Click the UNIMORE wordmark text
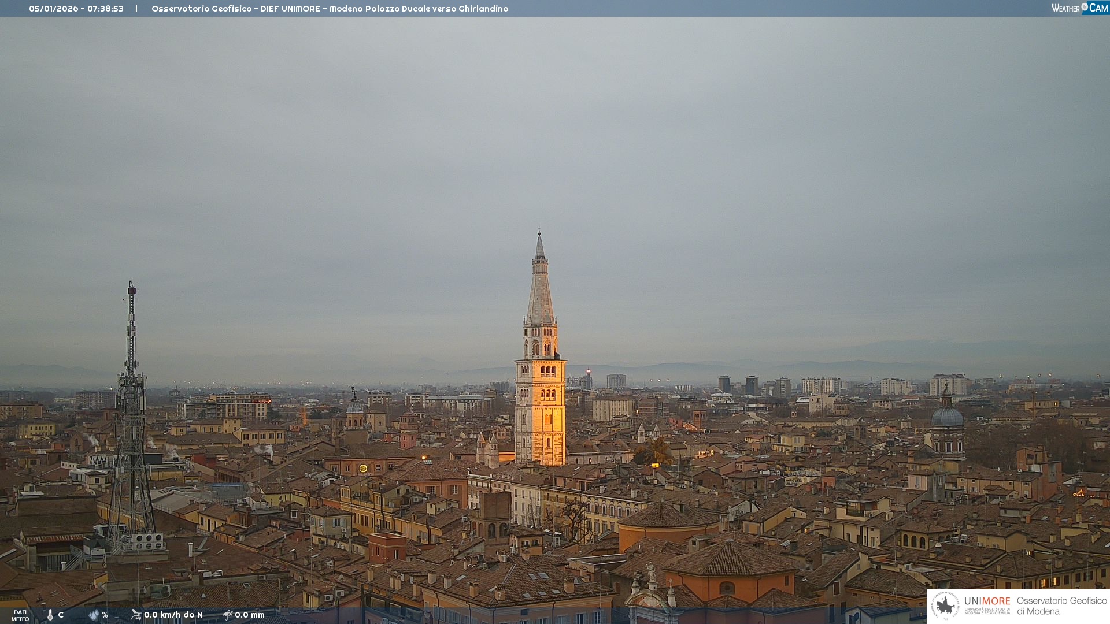 point(987,601)
